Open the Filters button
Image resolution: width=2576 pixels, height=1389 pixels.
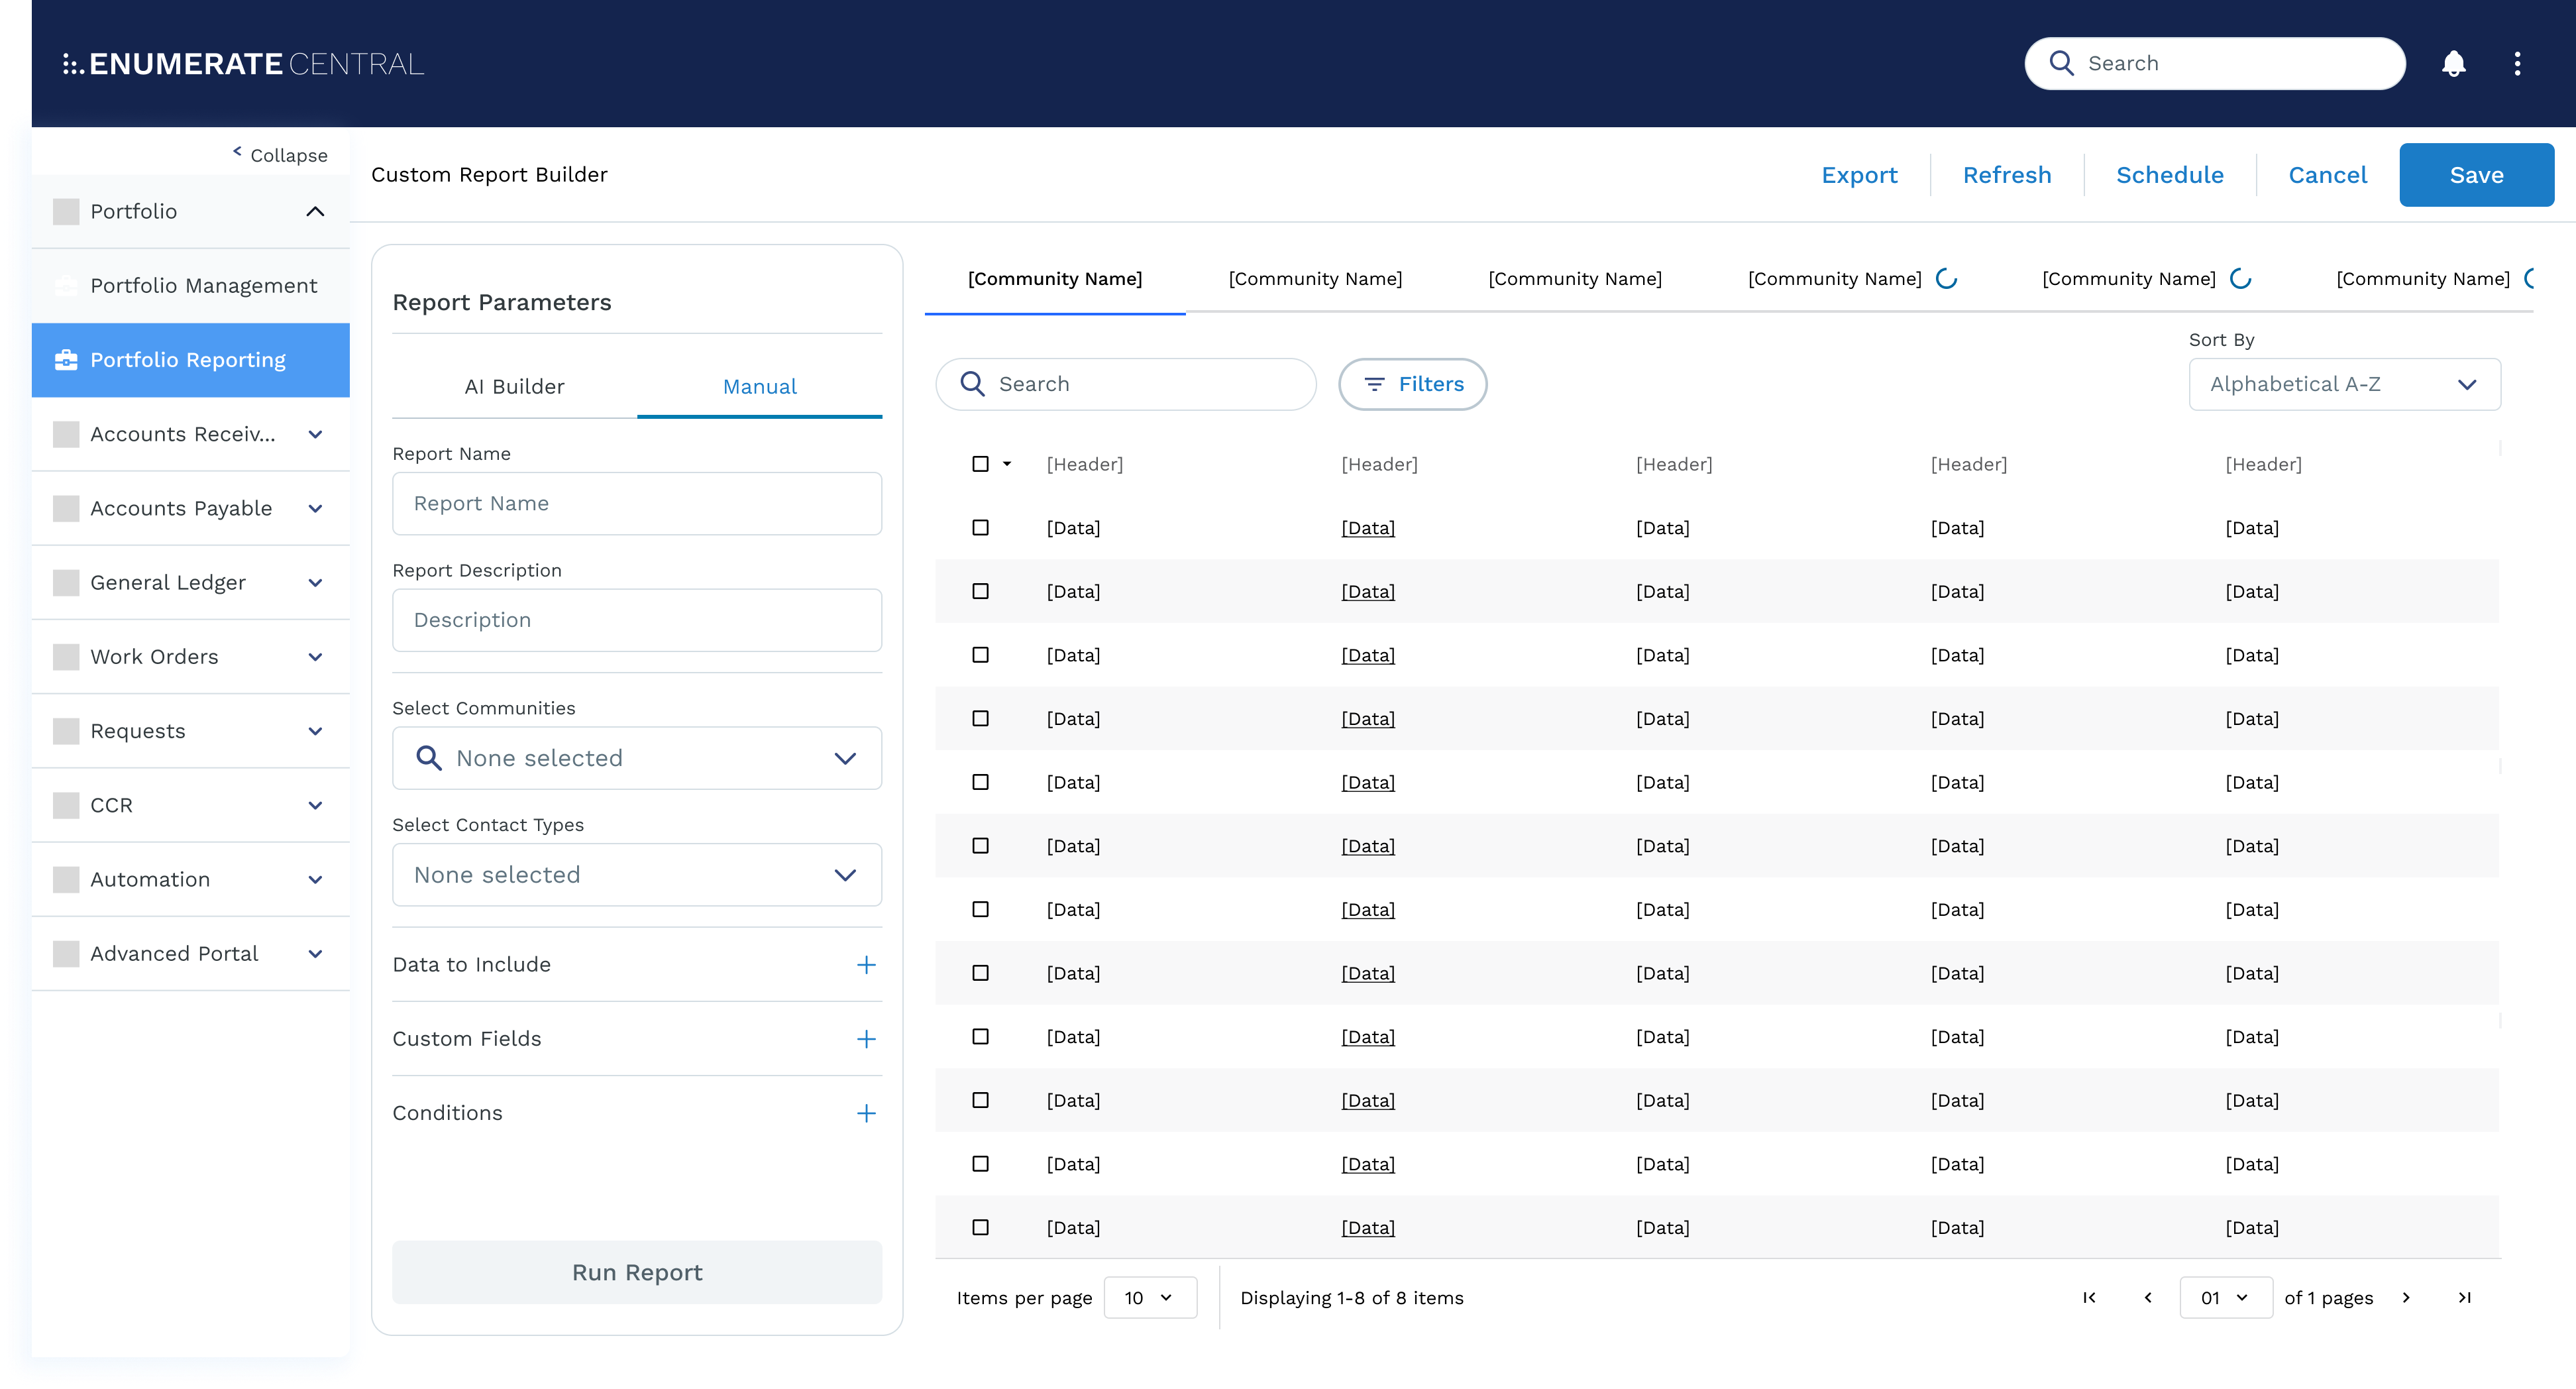1412,384
